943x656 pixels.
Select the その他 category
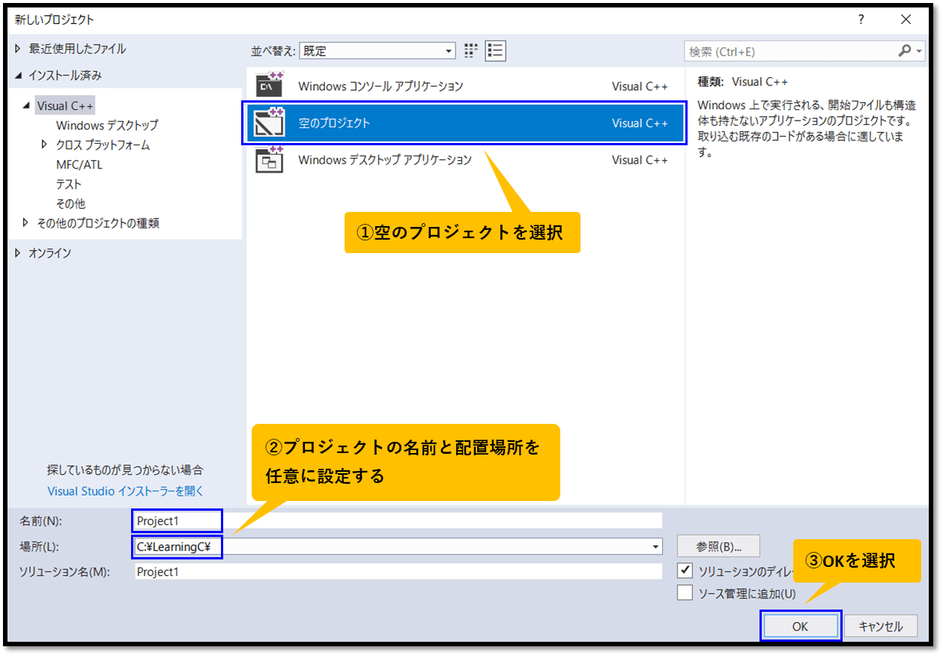70,203
